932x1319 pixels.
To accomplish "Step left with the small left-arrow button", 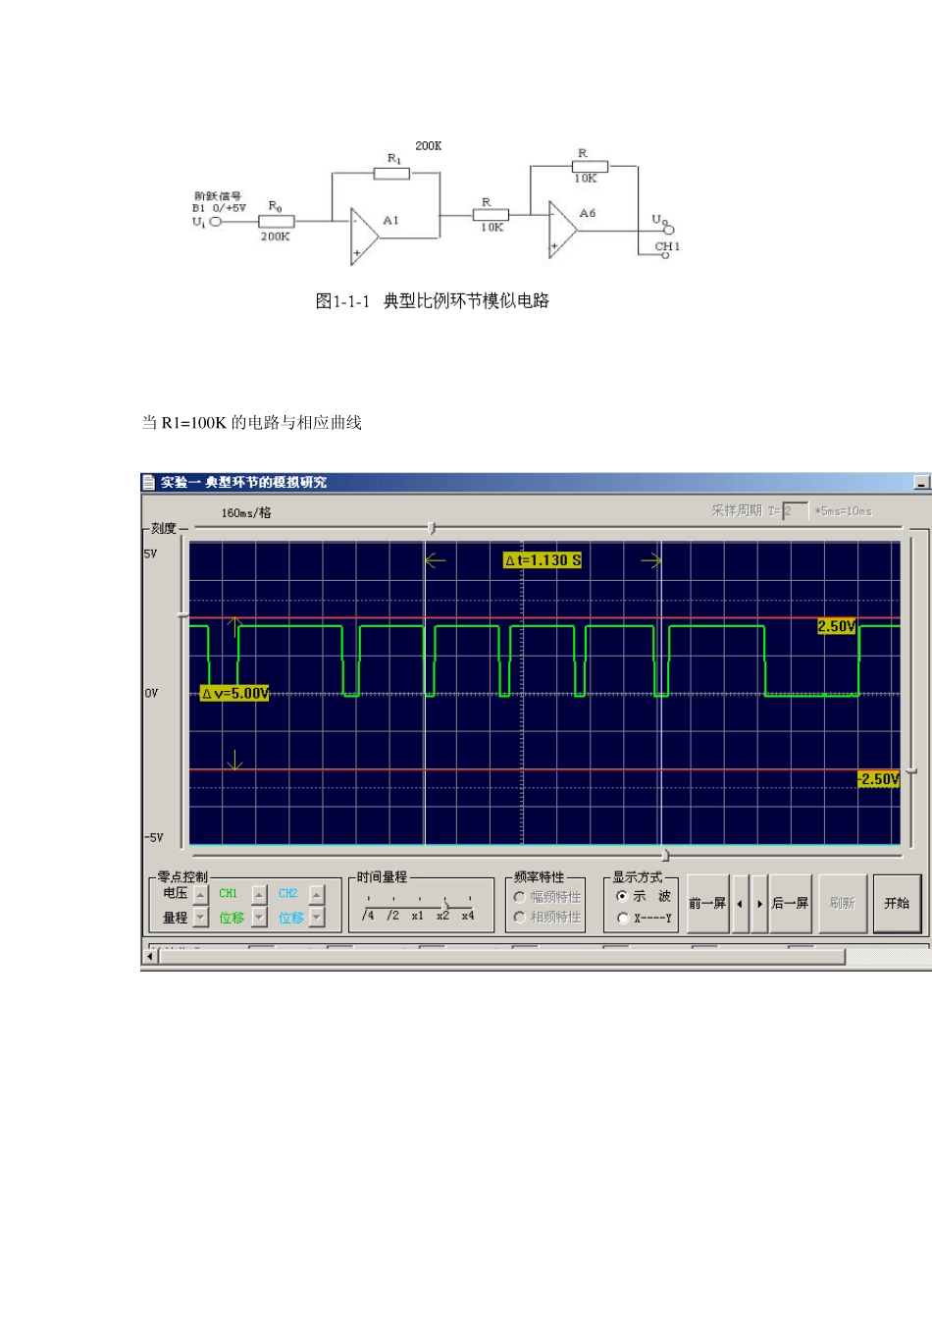I will 740,904.
